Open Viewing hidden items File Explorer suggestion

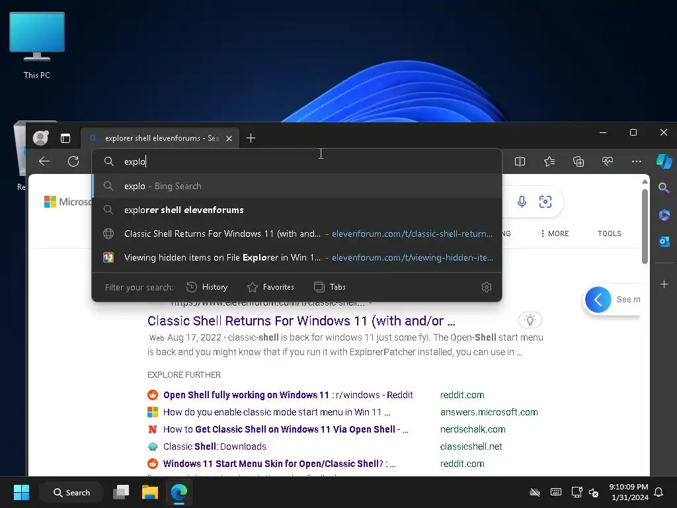(x=297, y=257)
